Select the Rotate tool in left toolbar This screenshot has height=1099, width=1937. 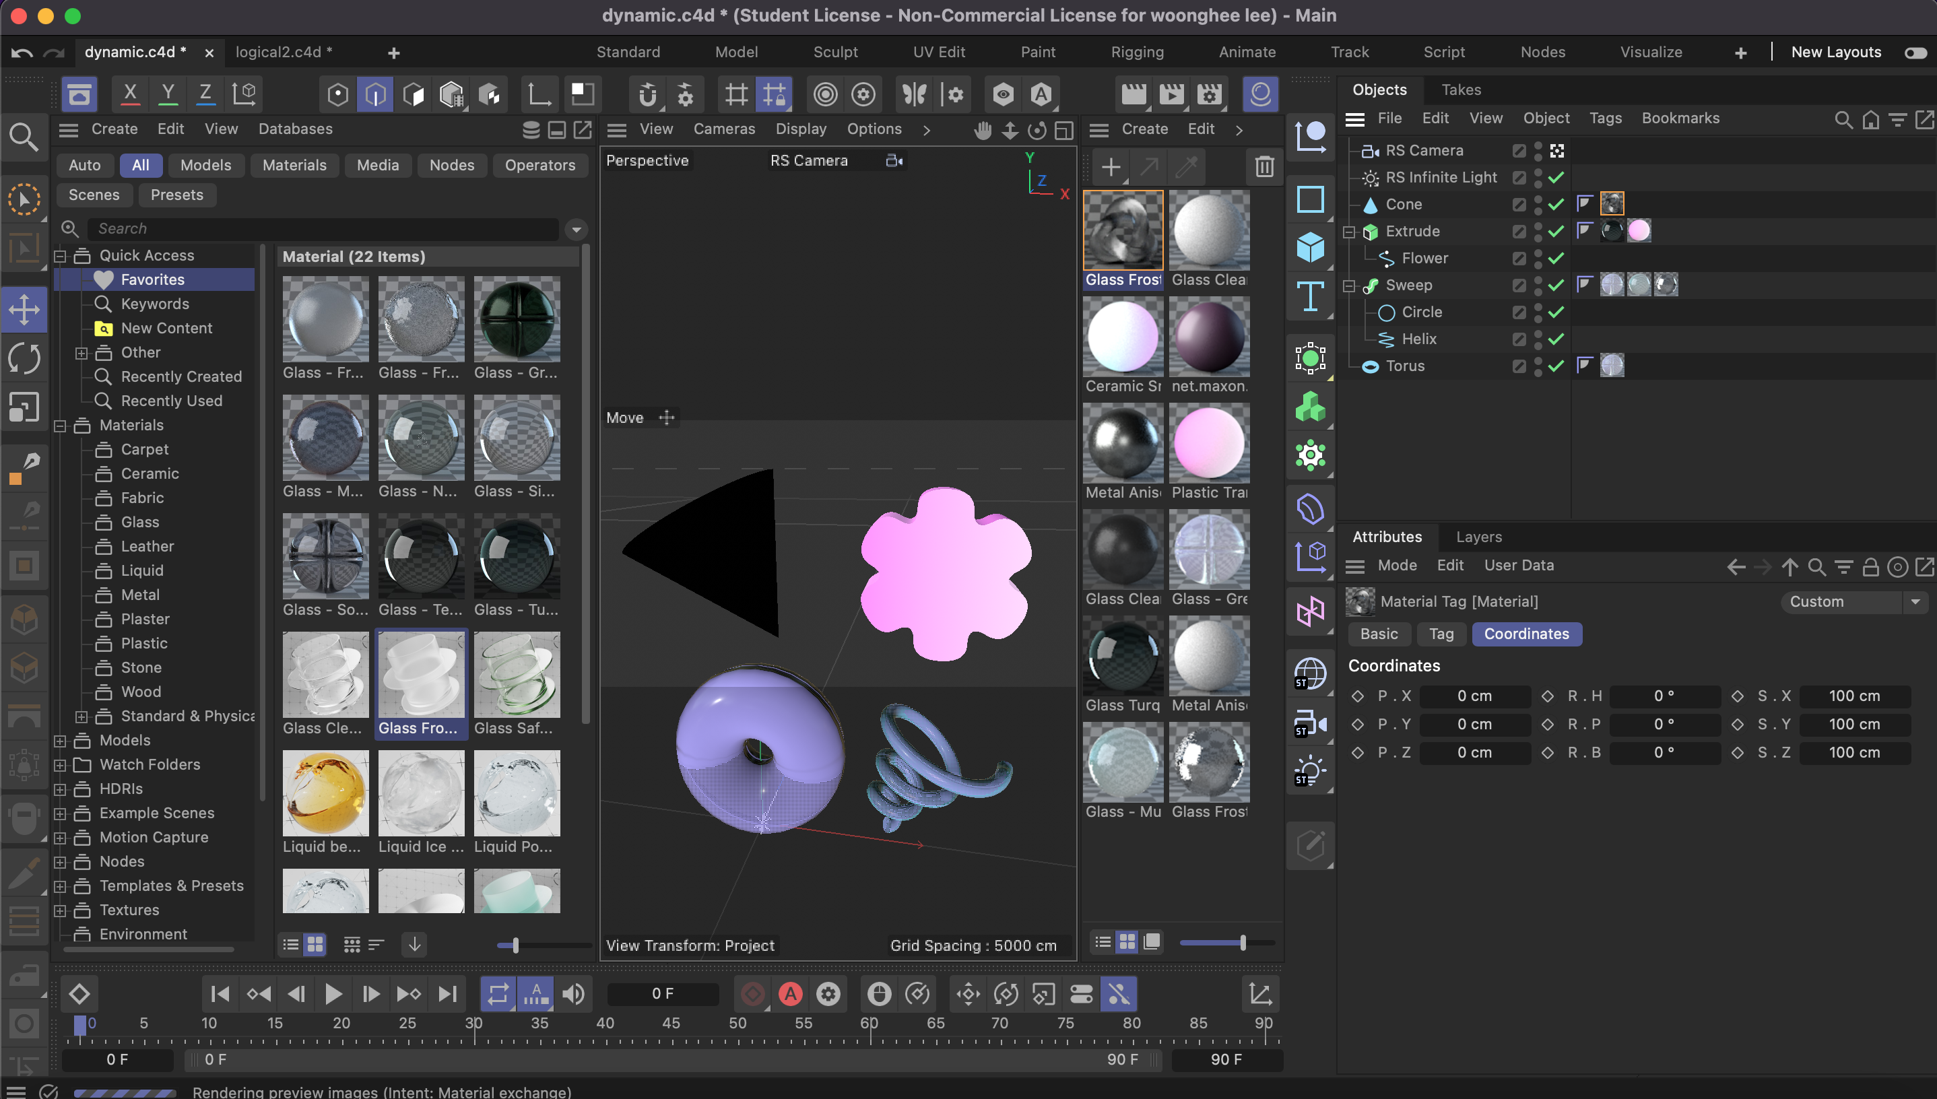point(24,358)
